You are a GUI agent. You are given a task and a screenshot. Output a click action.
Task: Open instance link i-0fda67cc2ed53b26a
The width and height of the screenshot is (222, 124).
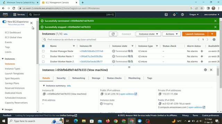(91, 56)
